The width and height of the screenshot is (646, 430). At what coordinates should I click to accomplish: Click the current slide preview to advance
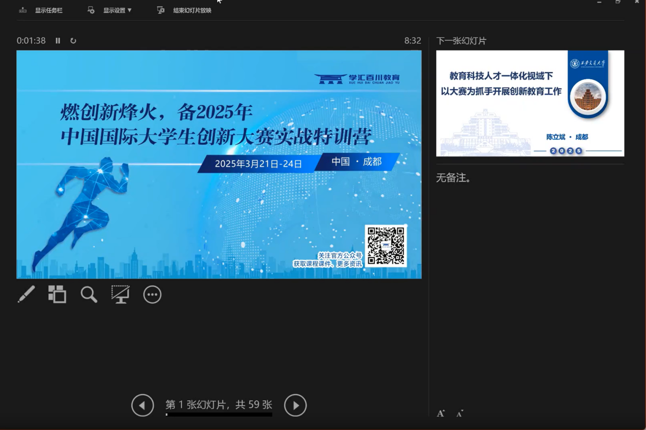tap(219, 164)
